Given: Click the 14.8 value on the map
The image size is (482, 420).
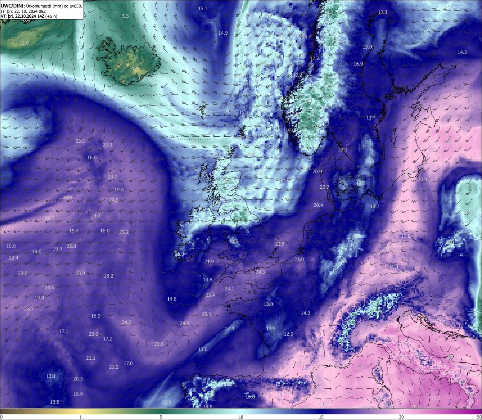Looking at the screenshot, I should [172, 299].
